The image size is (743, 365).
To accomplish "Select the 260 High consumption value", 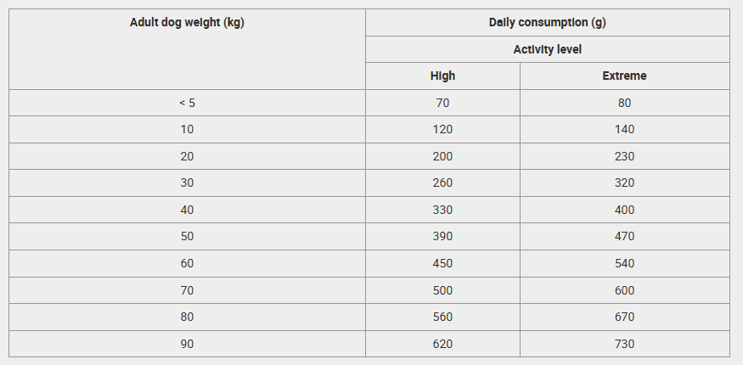I will pyautogui.click(x=442, y=182).
